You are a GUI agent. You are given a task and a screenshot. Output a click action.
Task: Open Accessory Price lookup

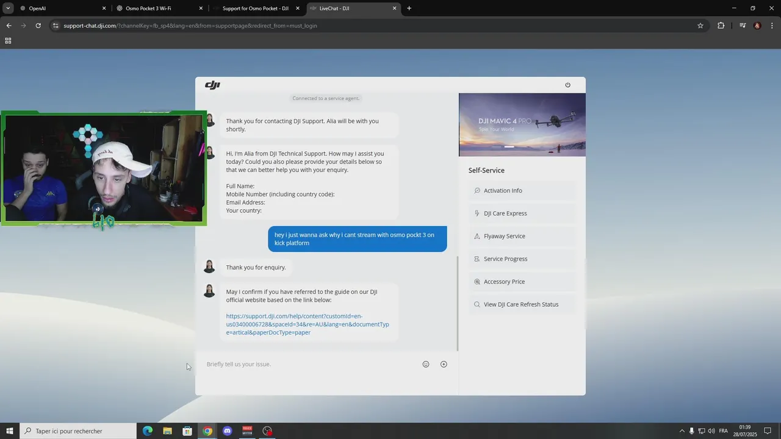pyautogui.click(x=522, y=282)
